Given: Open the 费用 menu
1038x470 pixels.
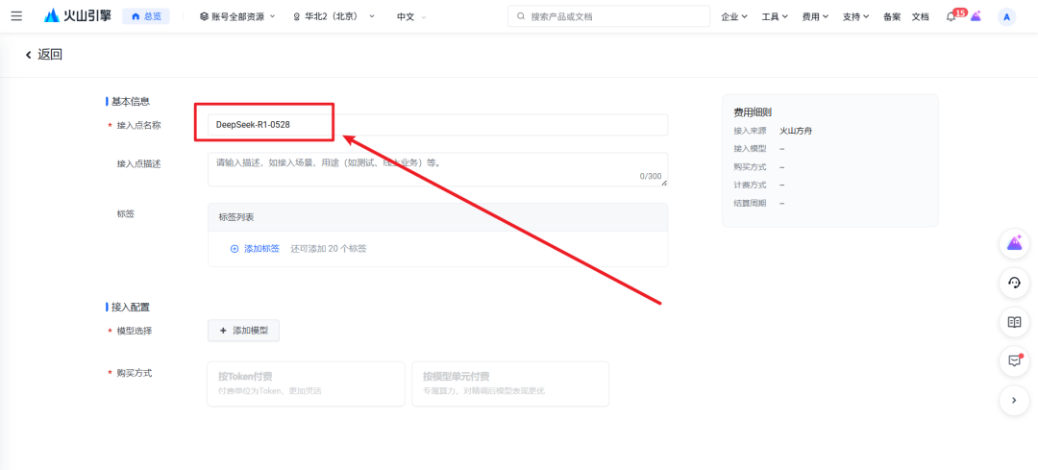Looking at the screenshot, I should pyautogui.click(x=816, y=17).
